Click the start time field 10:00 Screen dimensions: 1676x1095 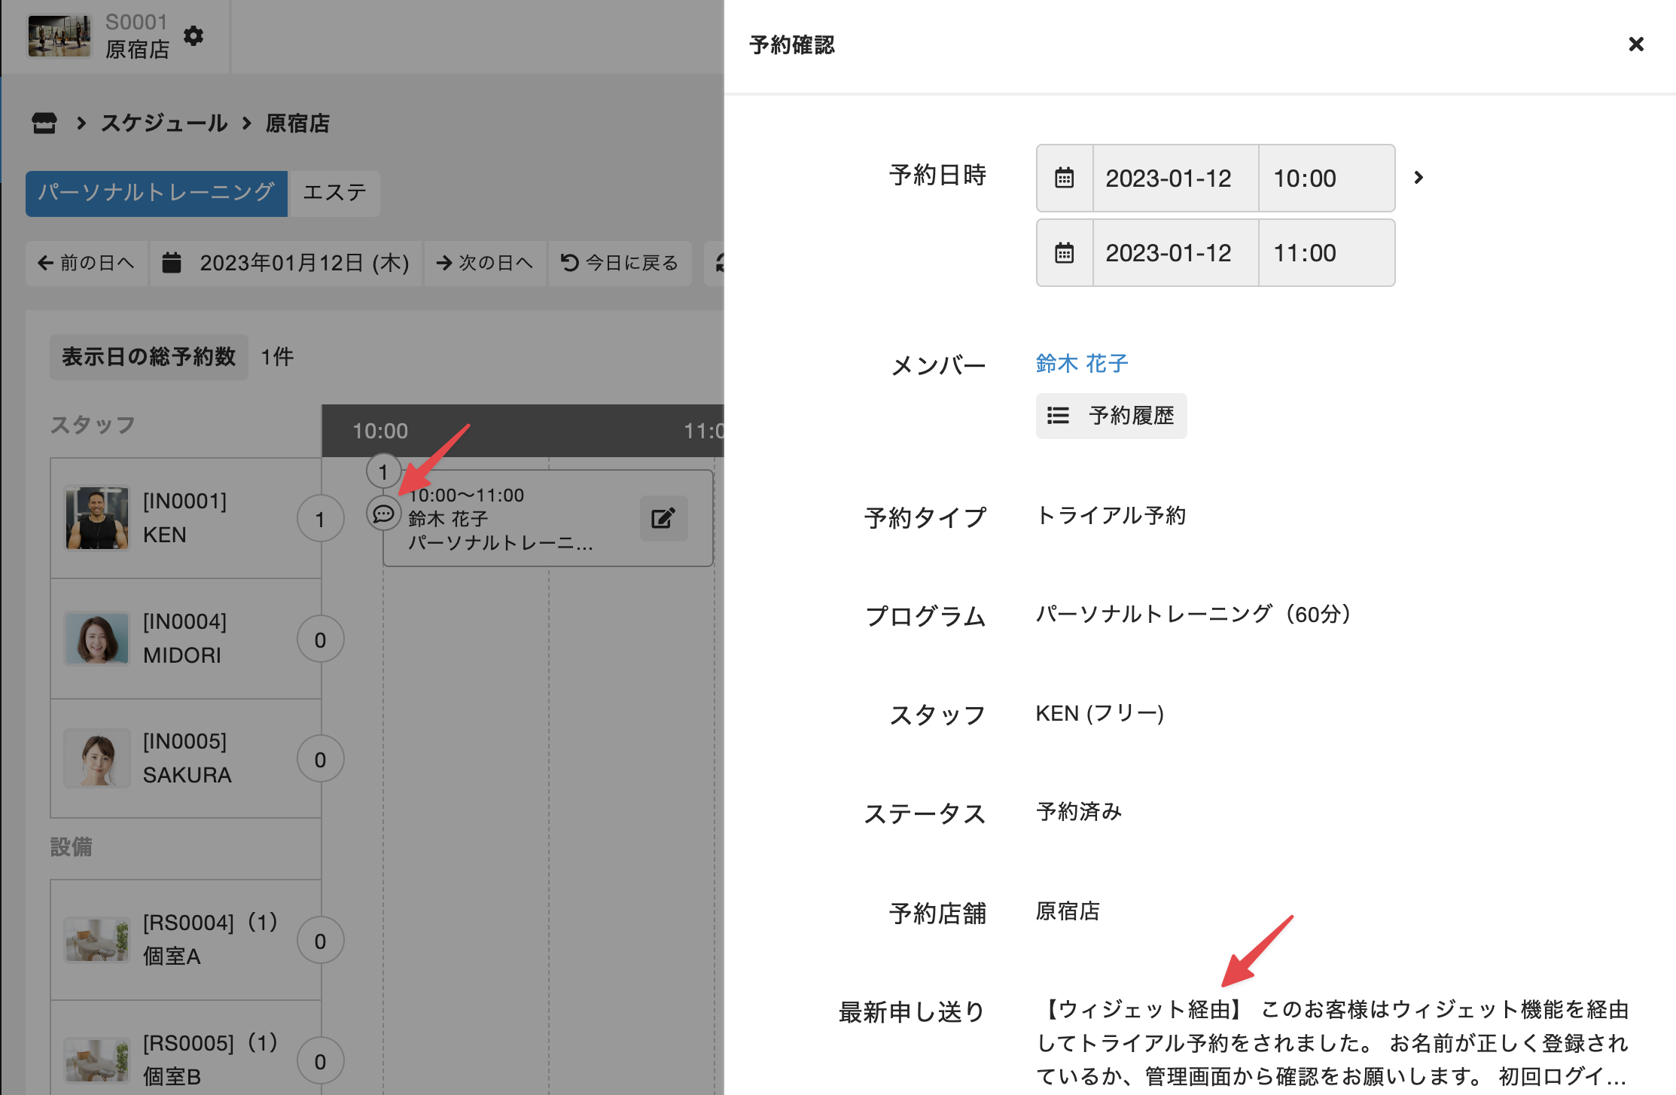[x=1324, y=178]
